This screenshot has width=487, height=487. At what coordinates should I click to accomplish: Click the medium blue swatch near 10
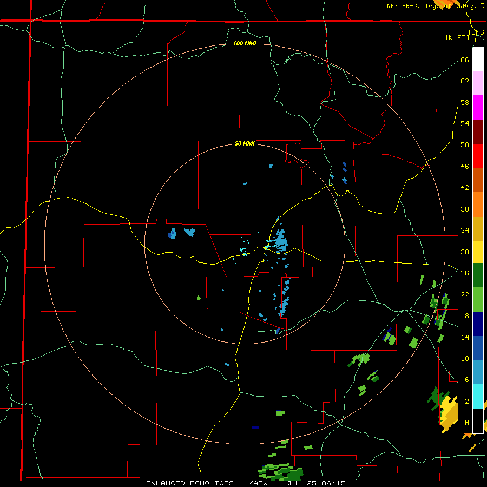pos(478,348)
